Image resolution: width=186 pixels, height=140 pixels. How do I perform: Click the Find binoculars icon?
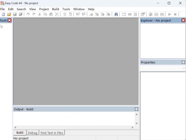click(116, 14)
